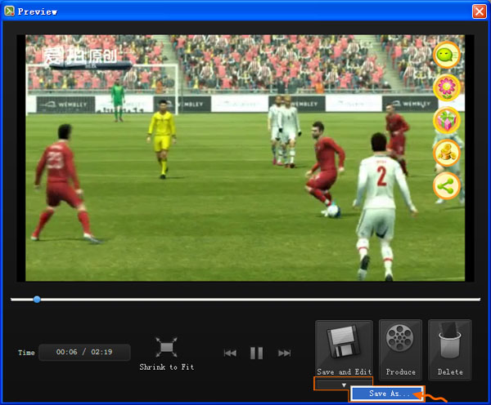Click the green chat bubble icon on video
This screenshot has height=405, width=491.
click(447, 55)
